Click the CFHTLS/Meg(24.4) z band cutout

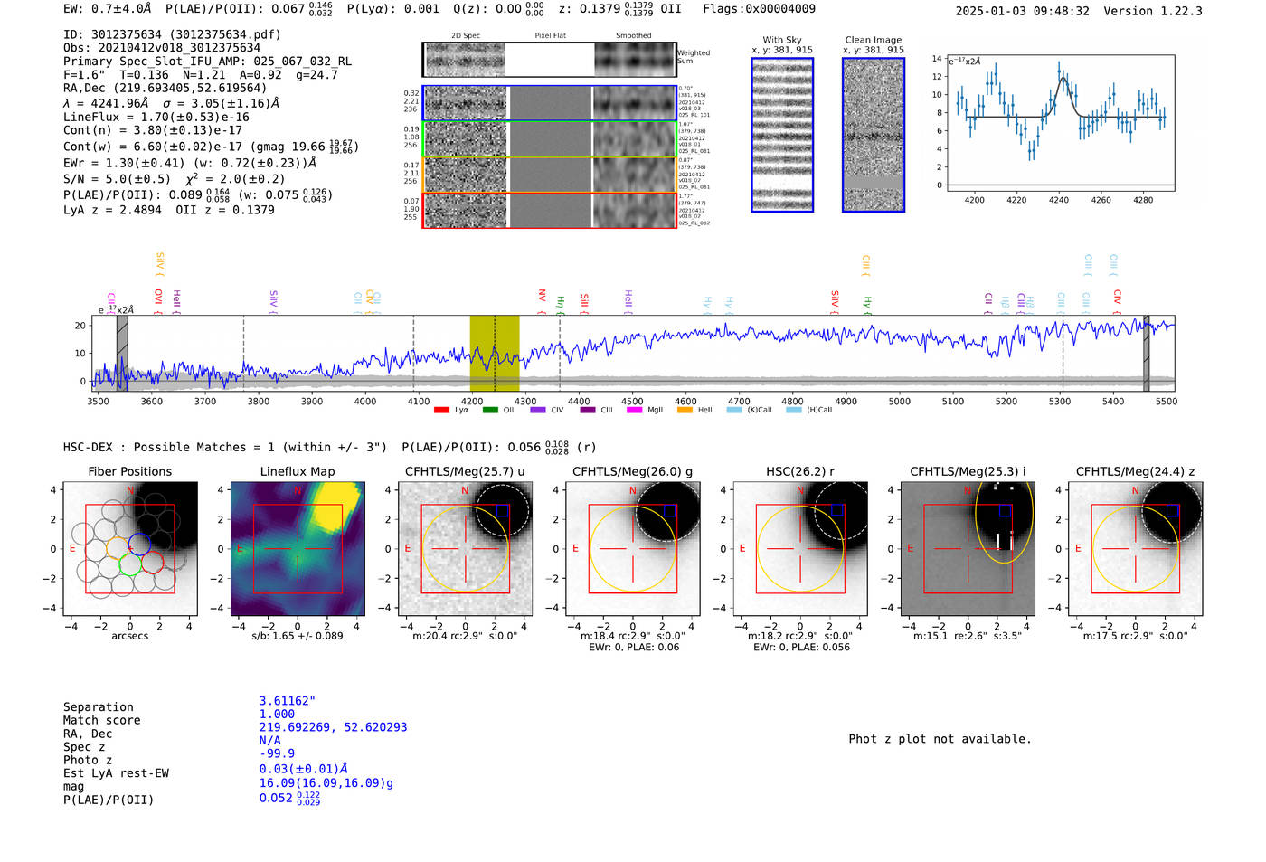tap(1135, 548)
